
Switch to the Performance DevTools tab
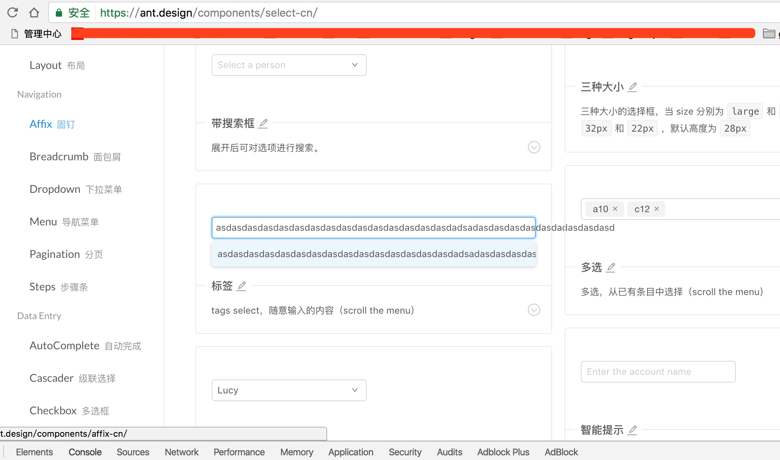click(239, 452)
